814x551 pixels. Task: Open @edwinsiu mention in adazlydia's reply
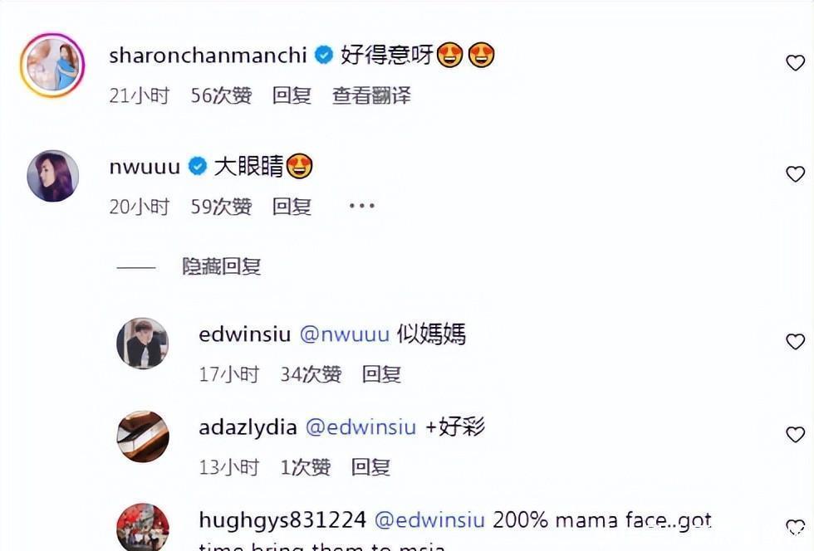[x=360, y=427]
